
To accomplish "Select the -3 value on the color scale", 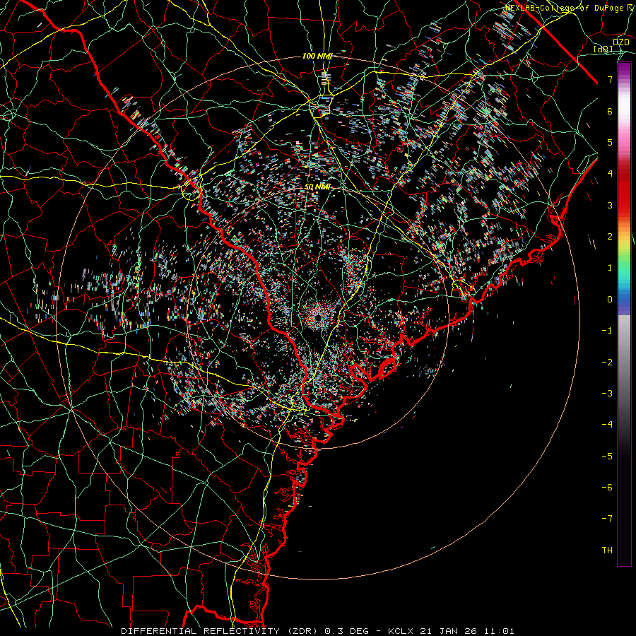I will tap(607, 394).
